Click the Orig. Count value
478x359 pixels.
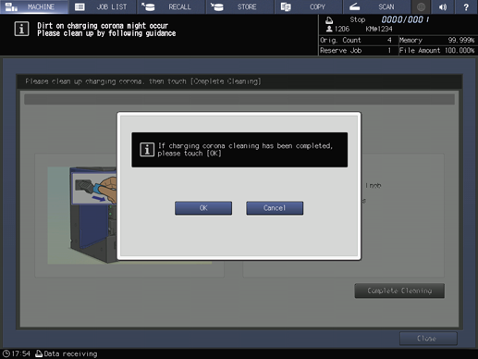389,40
